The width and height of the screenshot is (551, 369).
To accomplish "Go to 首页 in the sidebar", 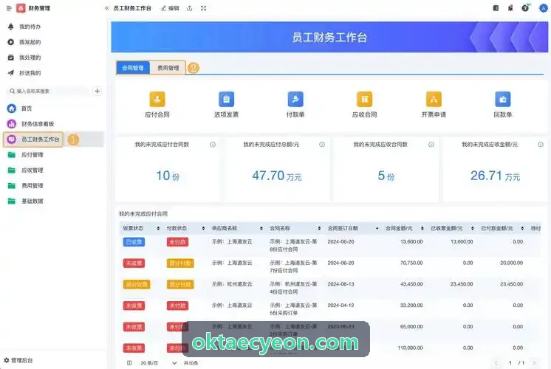I will [x=19, y=108].
